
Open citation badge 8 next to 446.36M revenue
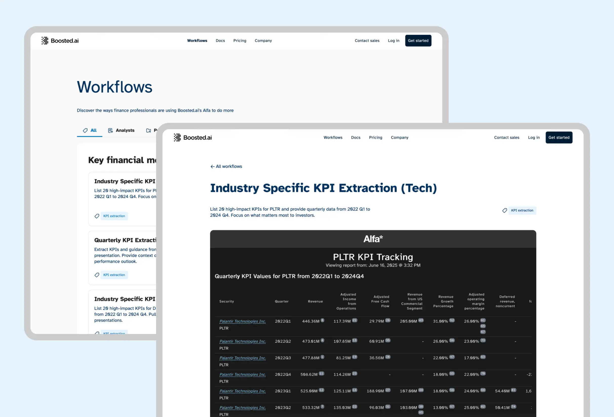322,320
